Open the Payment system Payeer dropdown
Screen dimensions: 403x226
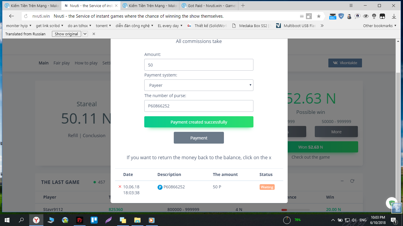(x=199, y=85)
